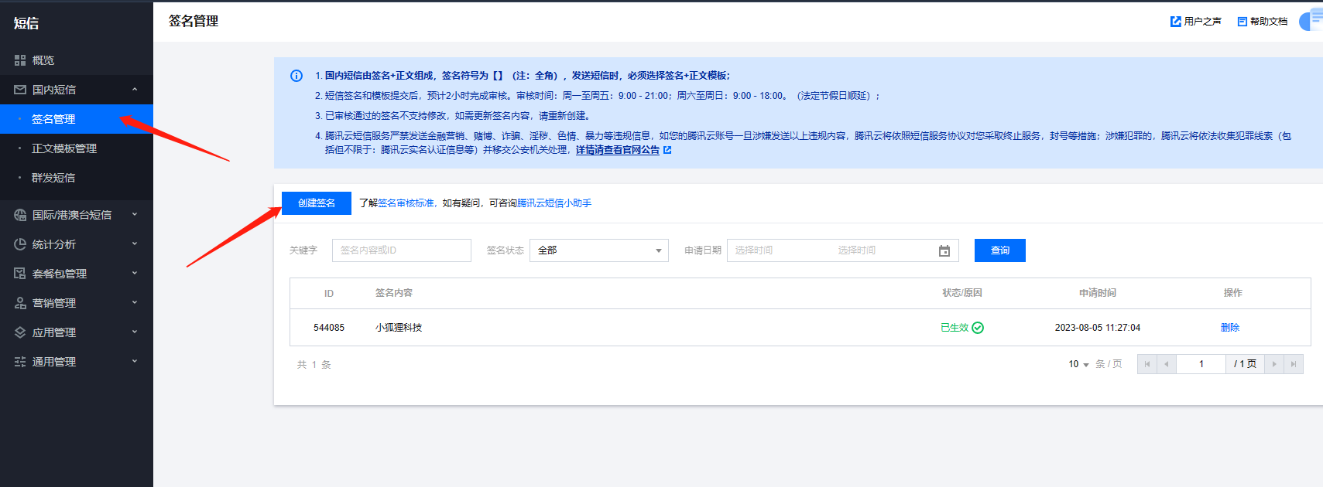Go to next page arrow in pagination
Screen dimensions: 1323x487
(1274, 364)
